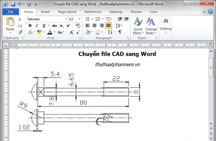Align text left

click(87, 25)
